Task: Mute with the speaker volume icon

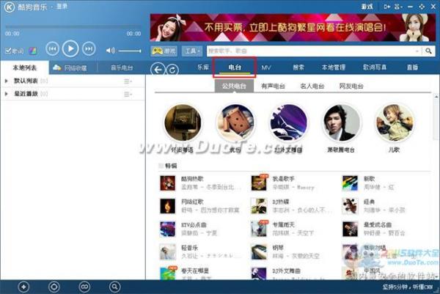Action: [x=110, y=51]
